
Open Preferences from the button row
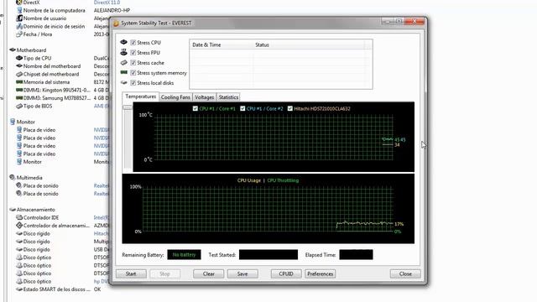pyautogui.click(x=321, y=274)
